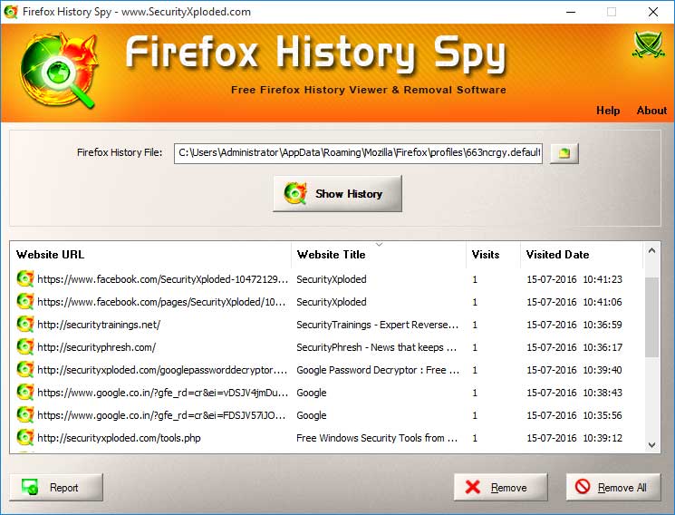
Task: Click the scrollbar down arrow in history list
Action: pyautogui.click(x=651, y=444)
